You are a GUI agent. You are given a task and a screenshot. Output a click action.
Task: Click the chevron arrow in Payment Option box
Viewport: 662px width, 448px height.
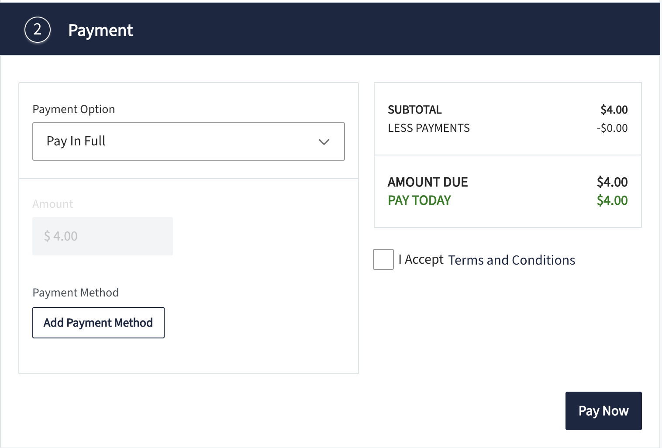point(324,142)
